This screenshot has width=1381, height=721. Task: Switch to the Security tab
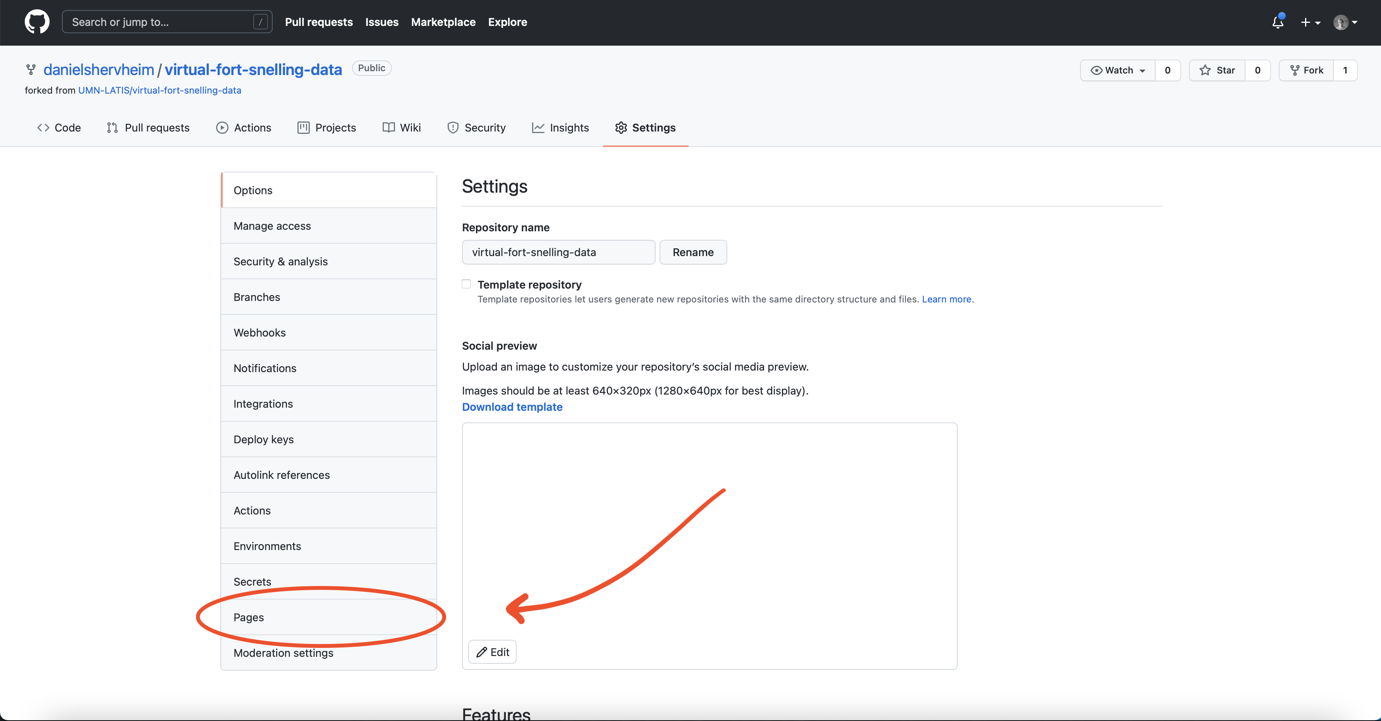click(x=477, y=127)
